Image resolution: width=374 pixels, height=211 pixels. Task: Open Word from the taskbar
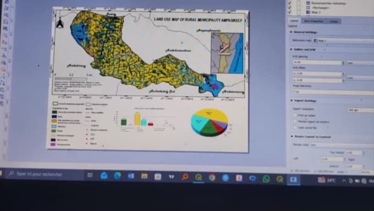131,176
